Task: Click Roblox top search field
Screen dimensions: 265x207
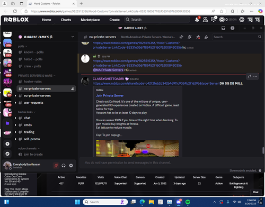Action: click(x=157, y=20)
